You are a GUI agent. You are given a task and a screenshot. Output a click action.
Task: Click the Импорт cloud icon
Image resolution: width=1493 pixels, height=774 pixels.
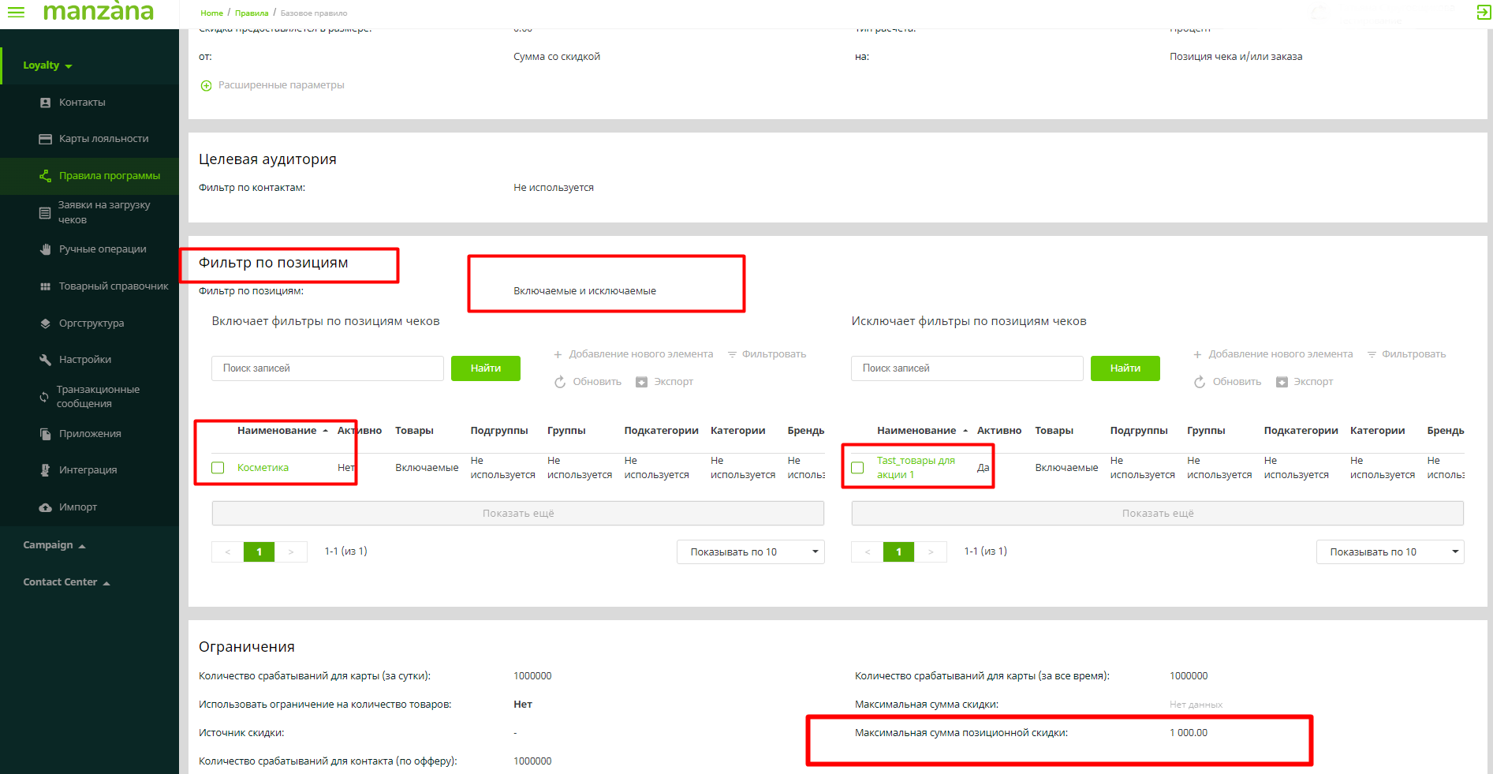tap(45, 507)
